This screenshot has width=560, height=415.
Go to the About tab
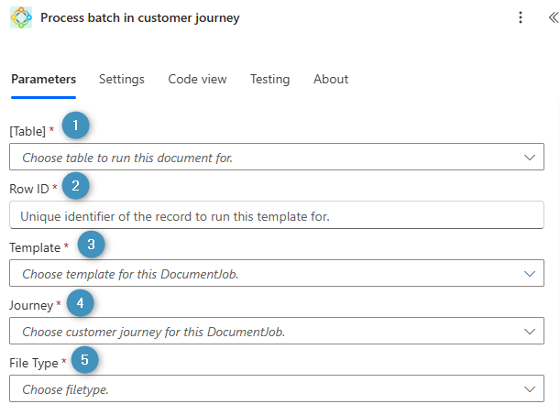[331, 80]
